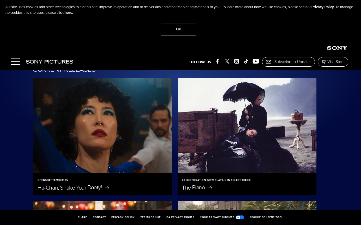Image resolution: width=361 pixels, height=225 pixels.
Task: Open Privacy Policy link in cookie banner
Action: tap(323, 7)
